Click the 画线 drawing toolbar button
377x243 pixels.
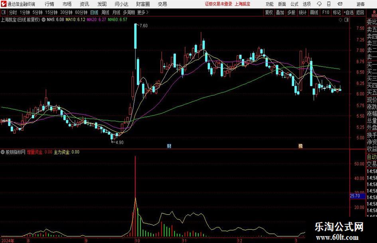314,12
